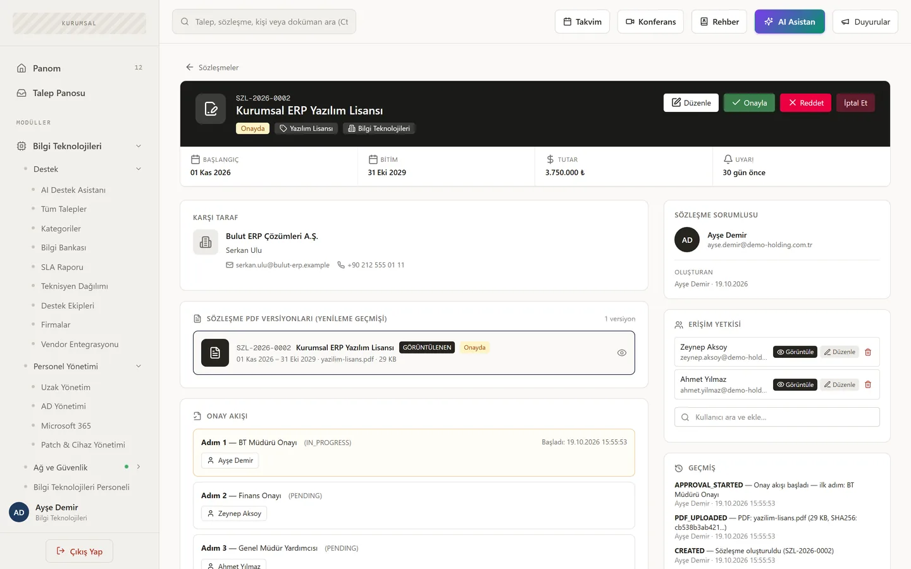Image resolution: width=911 pixels, height=569 pixels.
Task: Open the Takvim calendar button
Action: pos(582,21)
